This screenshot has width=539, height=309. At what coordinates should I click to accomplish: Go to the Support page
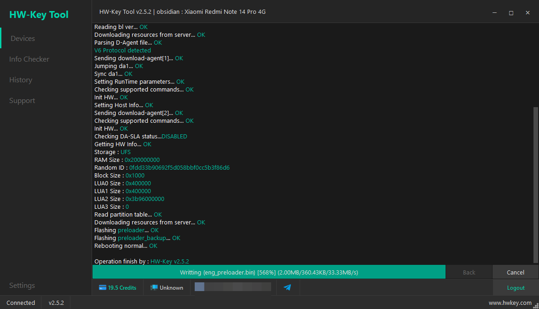[22, 101]
